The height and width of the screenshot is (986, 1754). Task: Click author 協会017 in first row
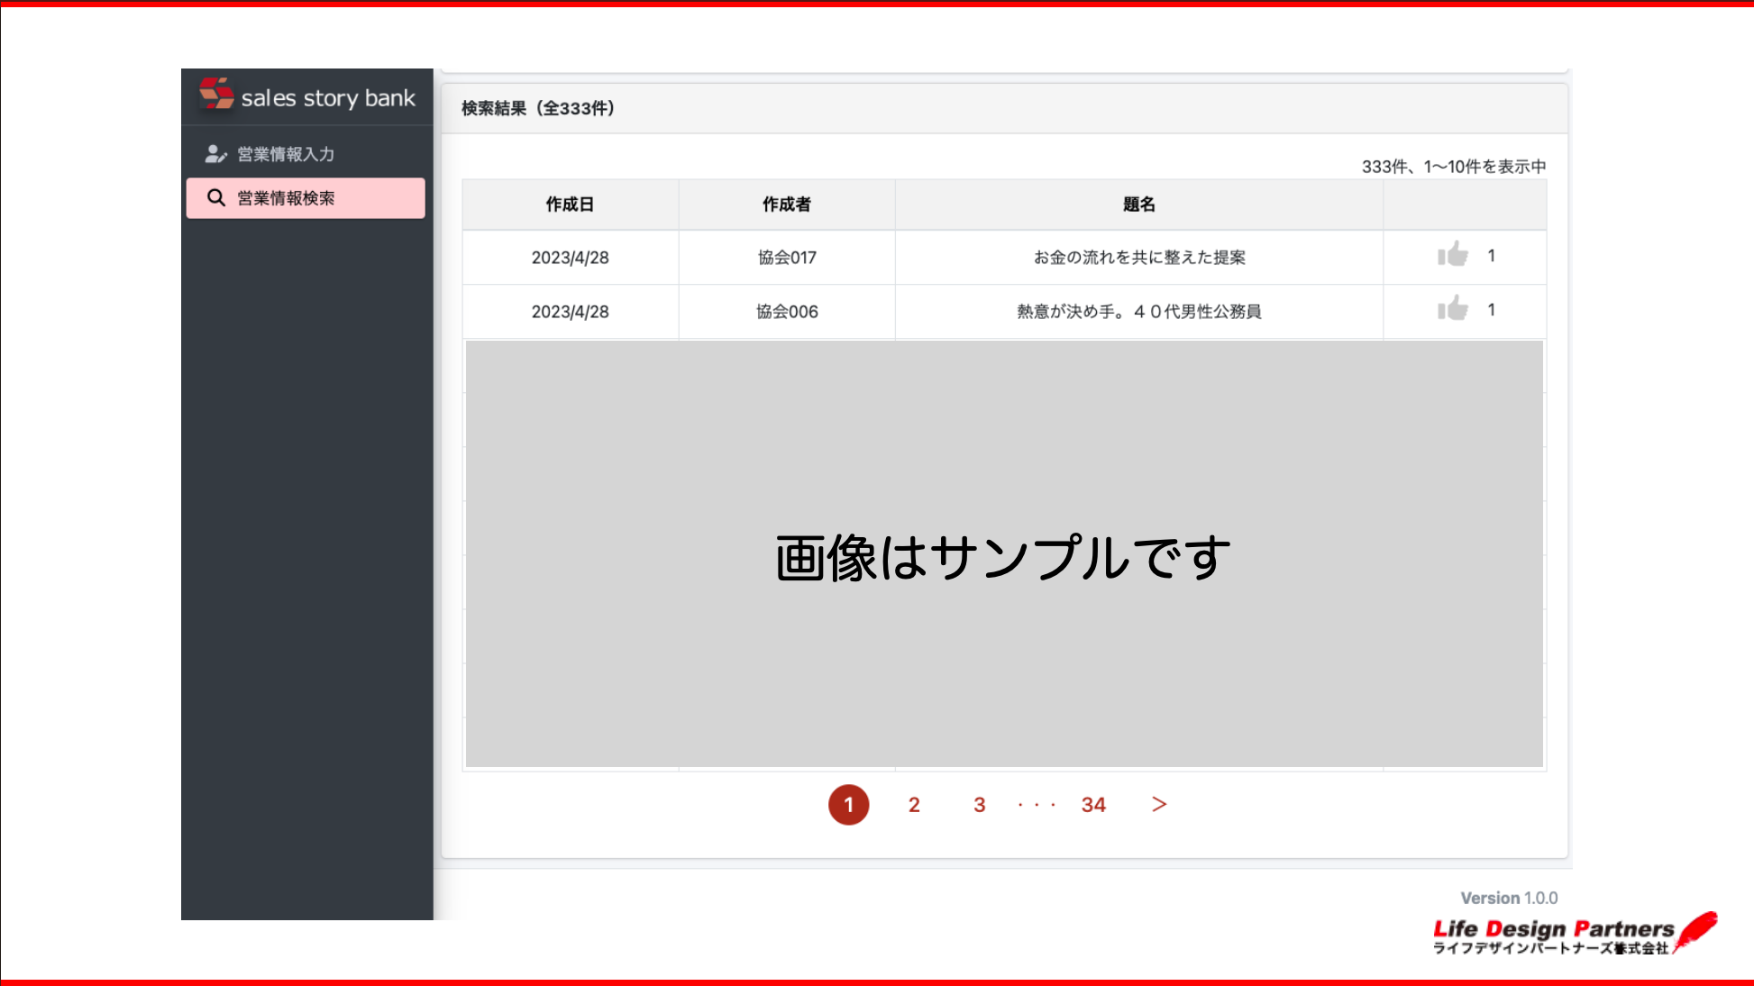(x=786, y=258)
